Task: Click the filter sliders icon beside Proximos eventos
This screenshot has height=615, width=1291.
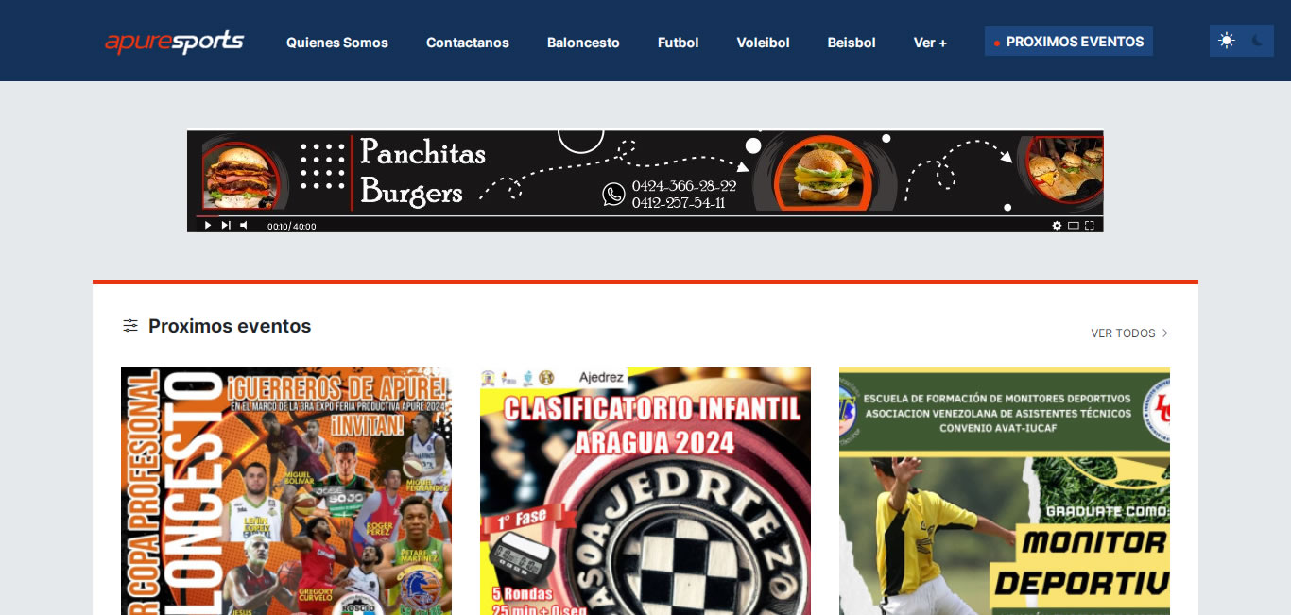Action: 130,326
